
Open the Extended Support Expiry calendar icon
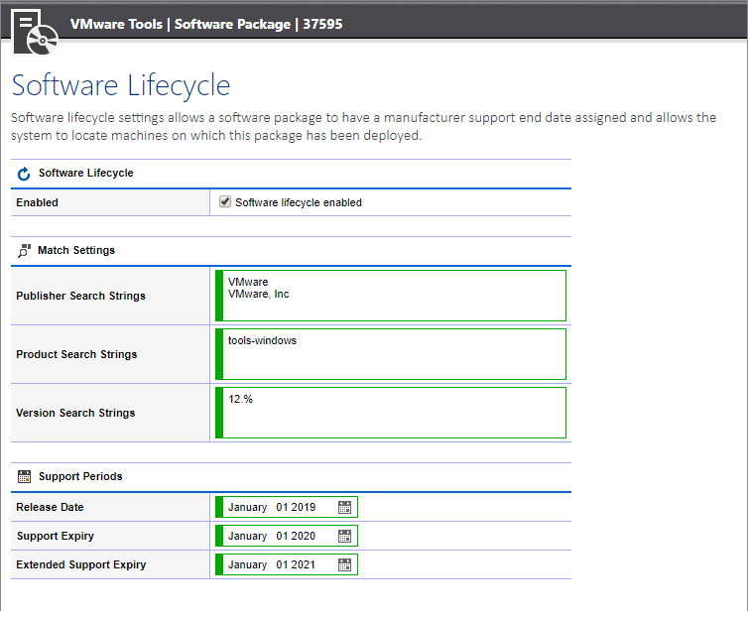(x=344, y=565)
